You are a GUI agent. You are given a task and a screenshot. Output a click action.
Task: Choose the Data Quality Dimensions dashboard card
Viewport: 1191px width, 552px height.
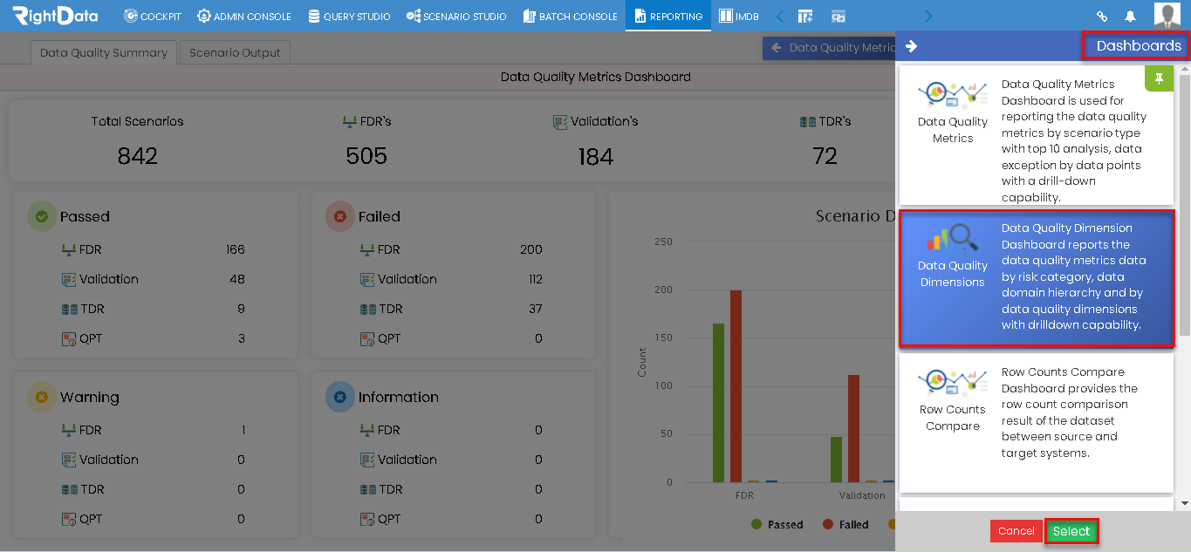pyautogui.click(x=1037, y=277)
